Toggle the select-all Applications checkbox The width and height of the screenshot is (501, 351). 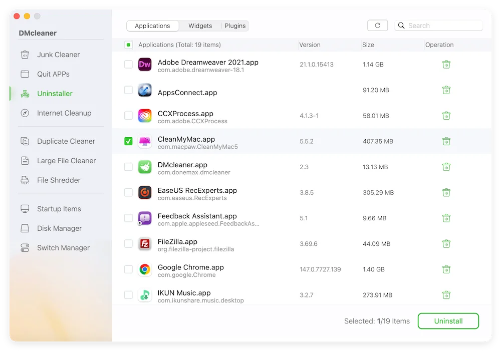point(128,45)
